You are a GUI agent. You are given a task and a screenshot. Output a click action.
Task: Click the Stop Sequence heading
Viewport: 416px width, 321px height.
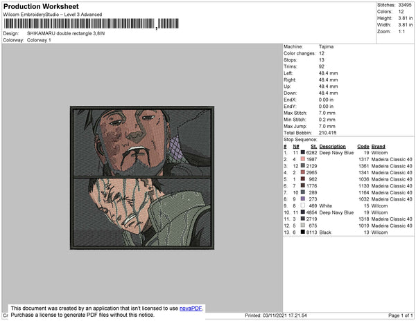click(x=300, y=140)
